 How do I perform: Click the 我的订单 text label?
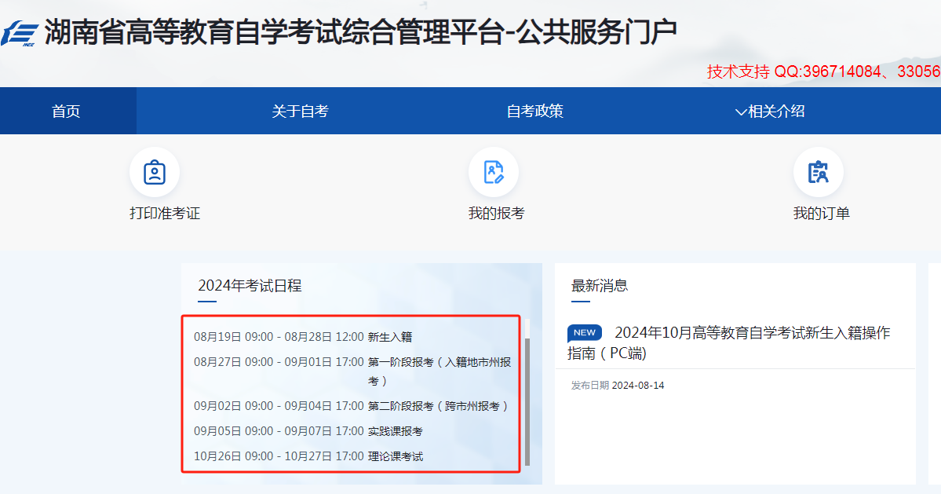tap(821, 214)
